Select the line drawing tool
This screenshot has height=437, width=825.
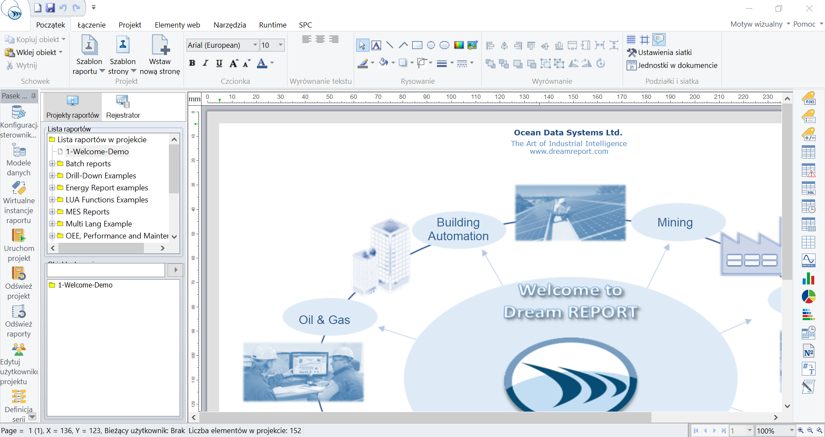click(390, 45)
